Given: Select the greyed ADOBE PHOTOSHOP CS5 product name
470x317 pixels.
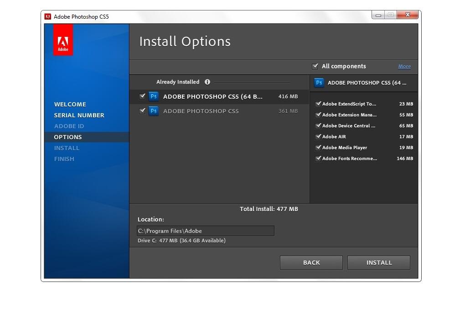Looking at the screenshot, I should [x=201, y=111].
